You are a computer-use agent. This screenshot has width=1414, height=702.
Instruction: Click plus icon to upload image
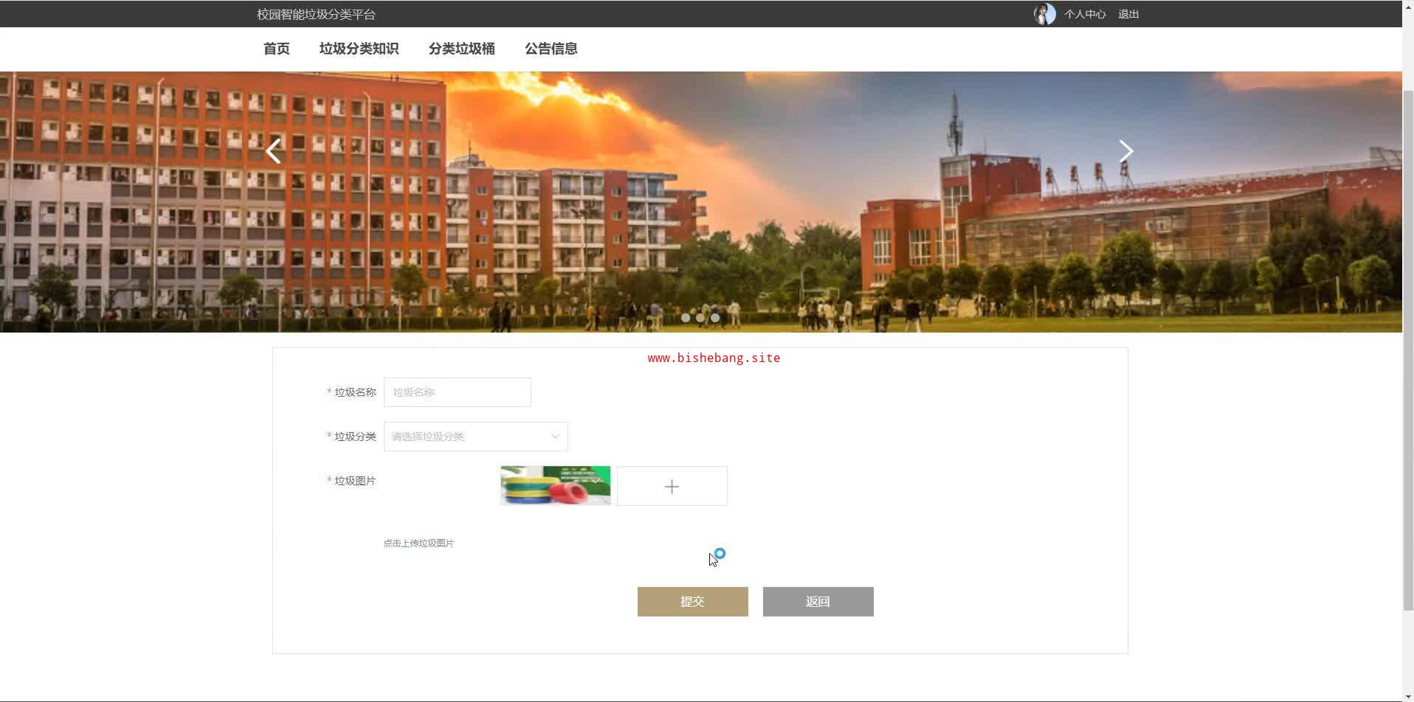coord(672,486)
